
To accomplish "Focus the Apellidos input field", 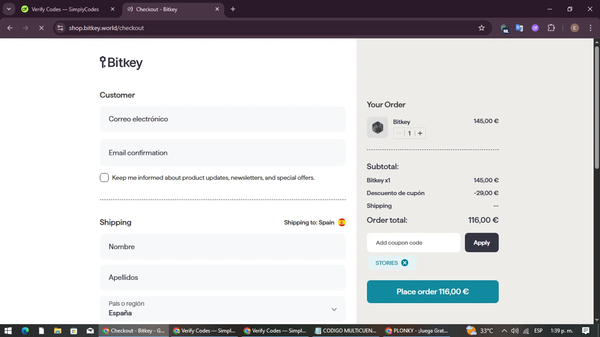I will pyautogui.click(x=223, y=277).
